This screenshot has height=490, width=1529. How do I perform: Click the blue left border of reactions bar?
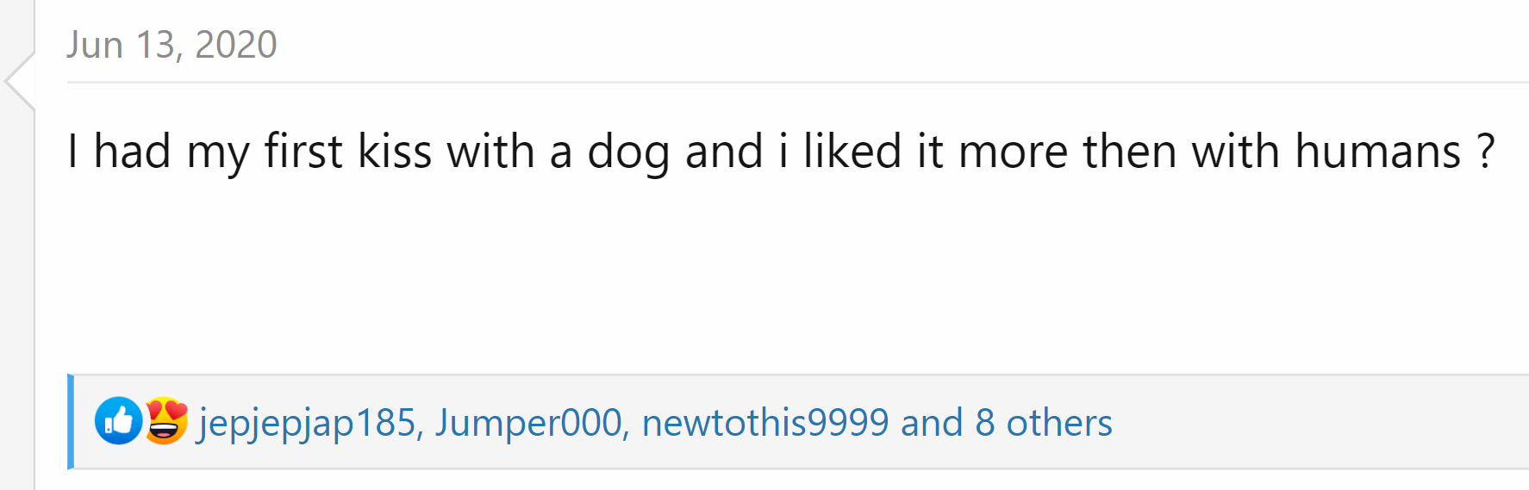click(x=71, y=422)
